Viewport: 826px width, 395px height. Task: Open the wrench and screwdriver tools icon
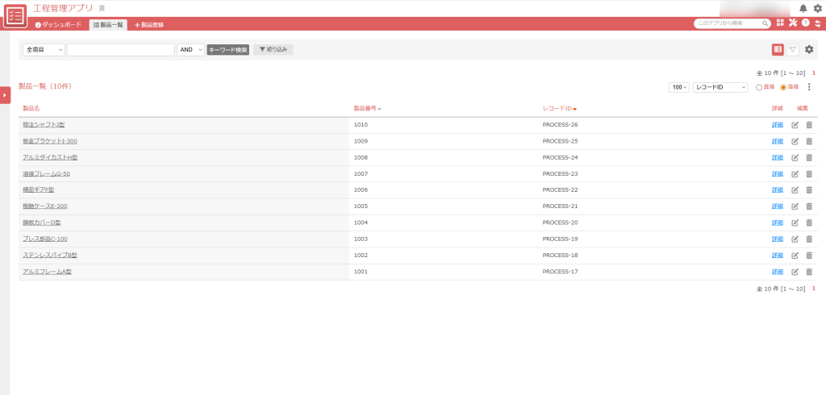(x=793, y=23)
